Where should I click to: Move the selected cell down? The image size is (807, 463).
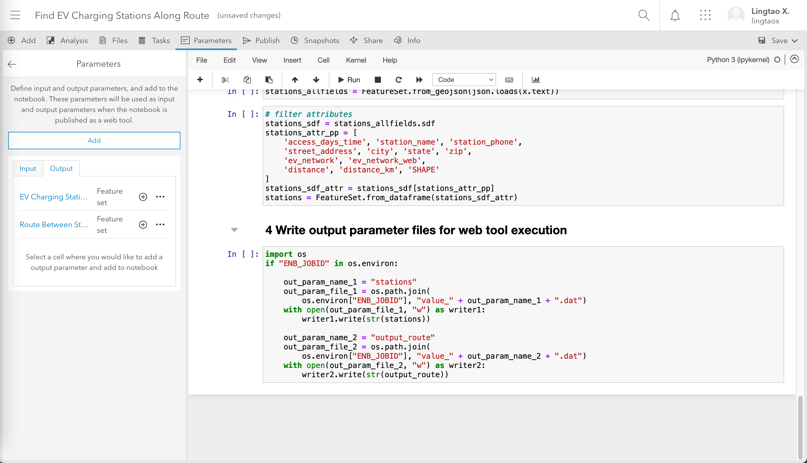pyautogui.click(x=316, y=80)
